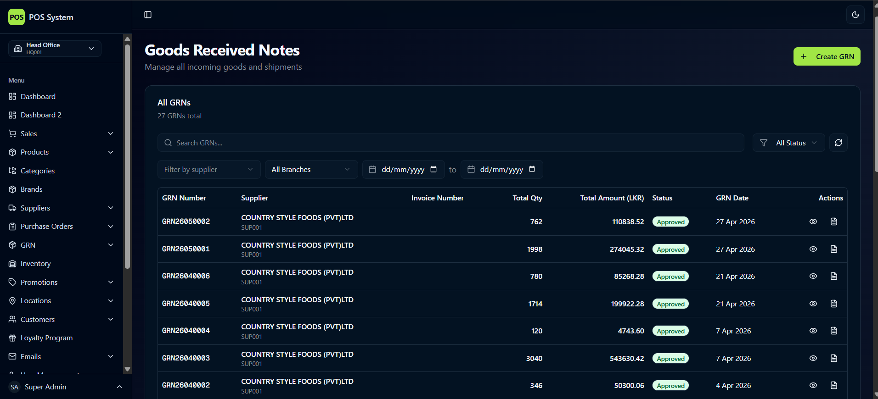The height and width of the screenshot is (399, 878).
Task: View GRN26050002 with eye icon
Action: pyautogui.click(x=813, y=222)
